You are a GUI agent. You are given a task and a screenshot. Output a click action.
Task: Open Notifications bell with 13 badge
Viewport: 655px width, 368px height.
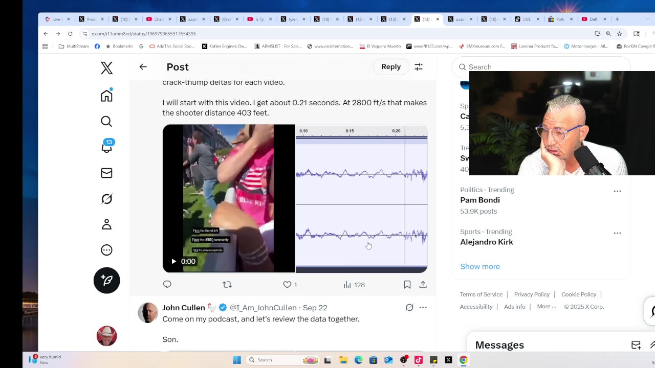tap(106, 147)
